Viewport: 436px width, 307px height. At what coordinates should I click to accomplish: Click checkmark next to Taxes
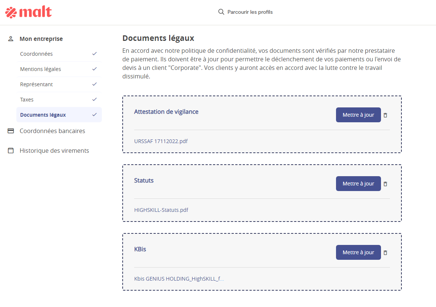[94, 99]
